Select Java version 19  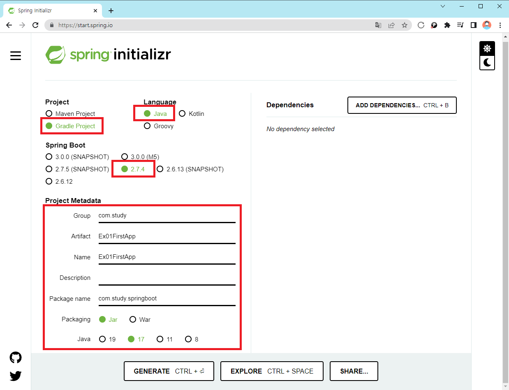[107, 339]
